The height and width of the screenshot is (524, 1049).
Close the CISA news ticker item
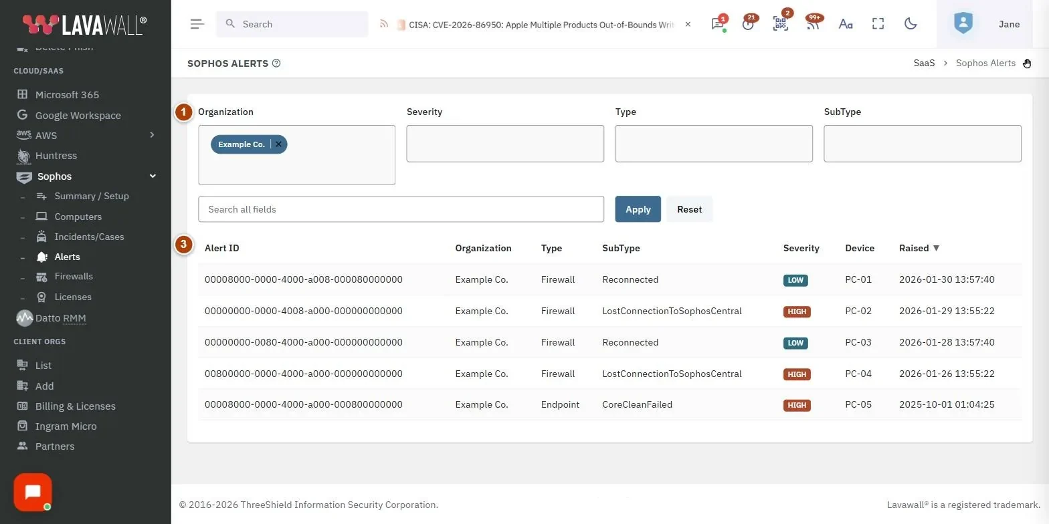point(688,24)
